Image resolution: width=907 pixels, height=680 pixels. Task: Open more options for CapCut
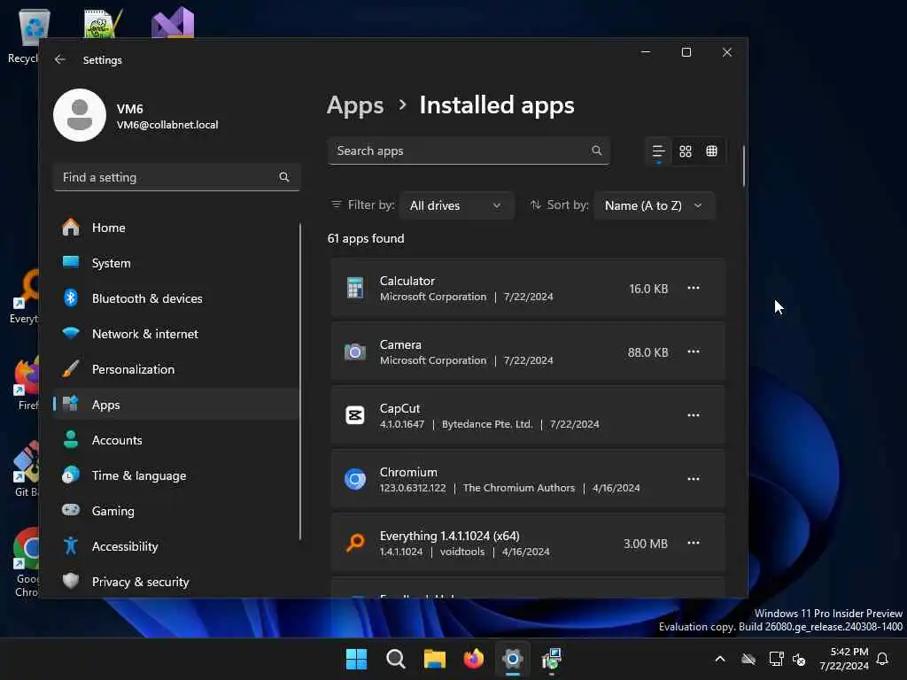(x=693, y=415)
